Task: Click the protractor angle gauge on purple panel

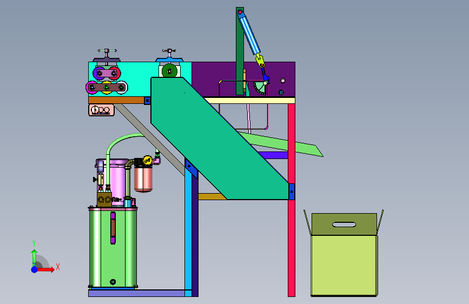Action: pyautogui.click(x=260, y=88)
